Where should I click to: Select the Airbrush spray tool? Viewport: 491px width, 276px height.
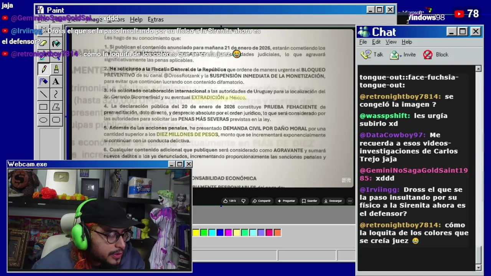coord(43,82)
